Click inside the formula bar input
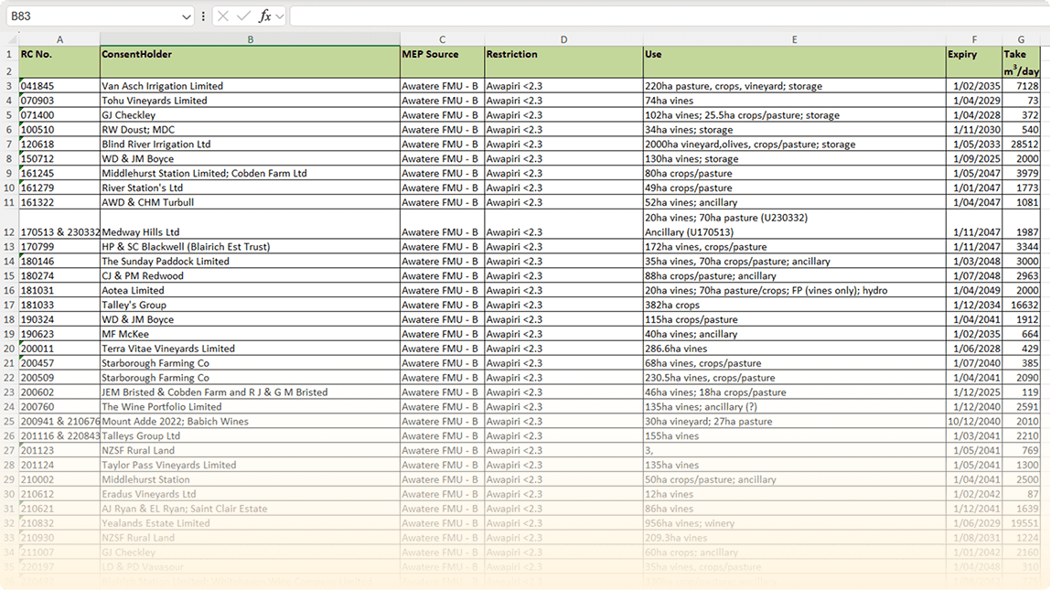Viewport: 1051px width, 590px height. coord(669,16)
